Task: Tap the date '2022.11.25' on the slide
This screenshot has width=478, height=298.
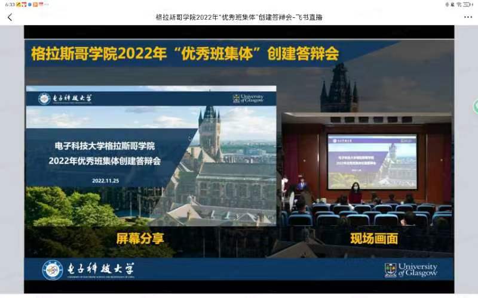Action: tap(106, 181)
